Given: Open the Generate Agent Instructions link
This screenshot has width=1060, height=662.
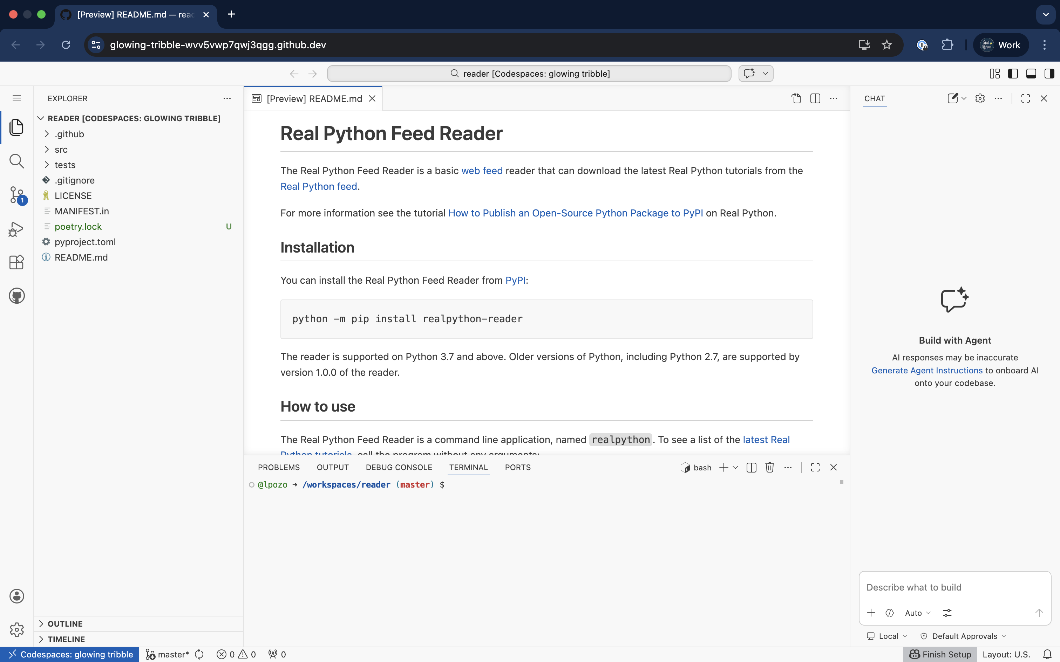Looking at the screenshot, I should 927,371.
